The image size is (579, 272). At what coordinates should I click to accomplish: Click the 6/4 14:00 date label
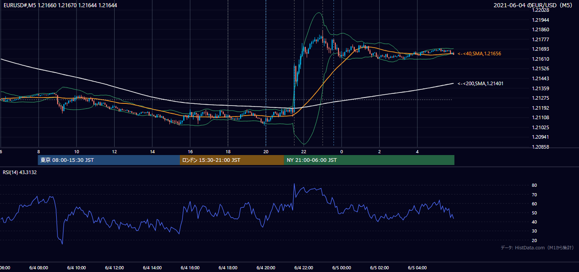point(152,267)
